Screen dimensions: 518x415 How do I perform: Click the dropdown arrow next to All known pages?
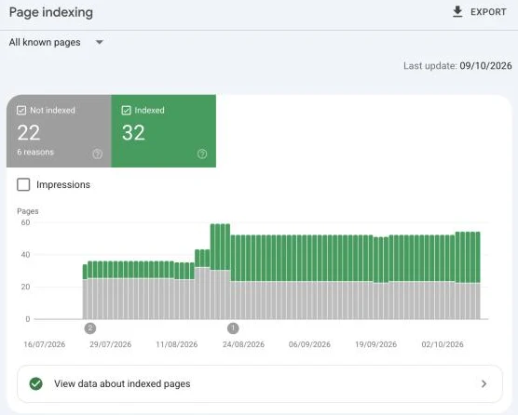(x=99, y=43)
